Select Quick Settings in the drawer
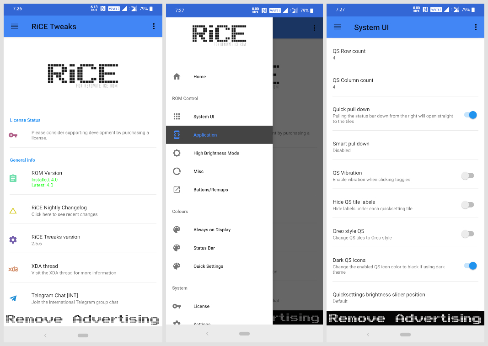This screenshot has width=488, height=346. (219, 266)
